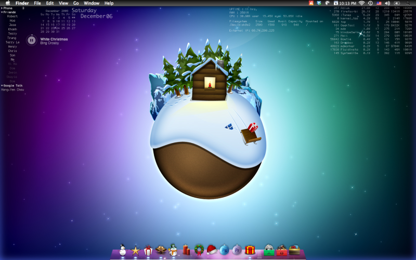Select Hong-Yen Chau under Google Talk
This screenshot has width=416, height=260.
(12, 89)
